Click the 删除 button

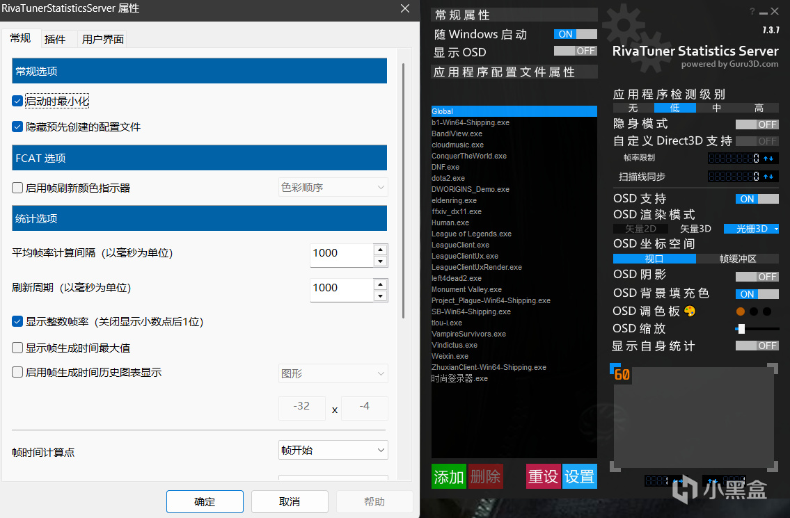click(x=486, y=476)
